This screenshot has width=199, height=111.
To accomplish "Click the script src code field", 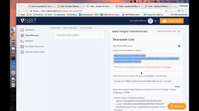I will pyautogui.click(x=146, y=81).
